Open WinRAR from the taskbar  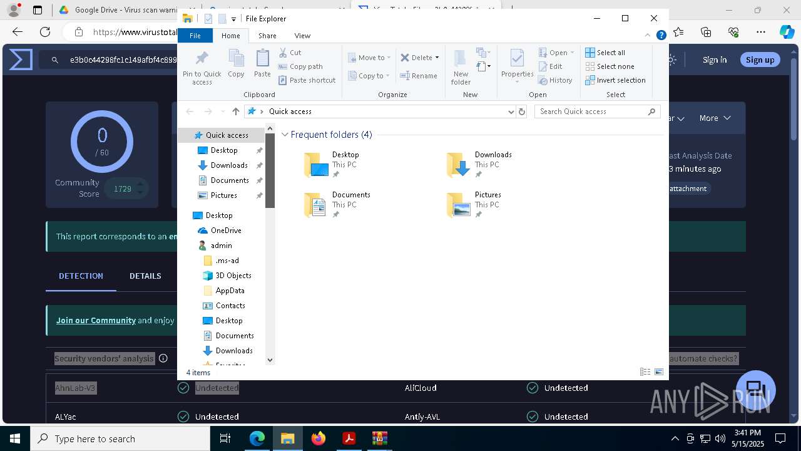pos(380,438)
